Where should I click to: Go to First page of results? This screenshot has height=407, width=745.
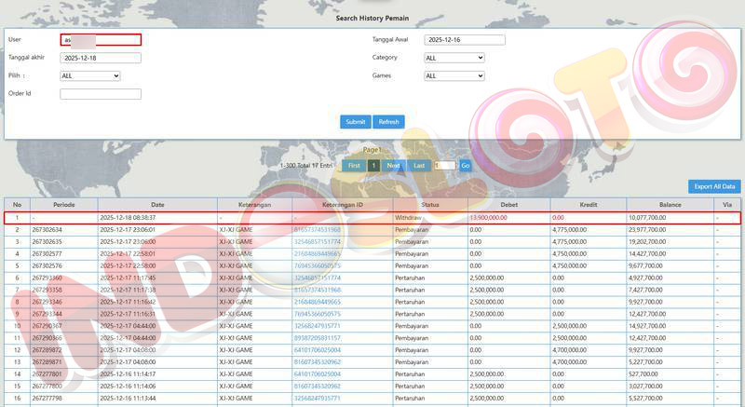pyautogui.click(x=353, y=165)
